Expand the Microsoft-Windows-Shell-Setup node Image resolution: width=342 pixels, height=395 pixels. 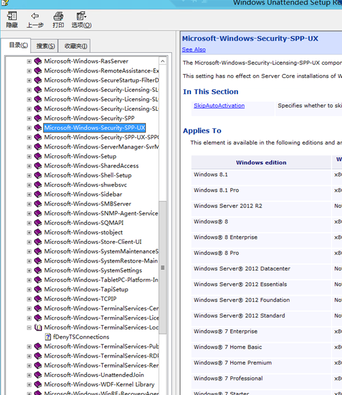pyautogui.click(x=29, y=176)
